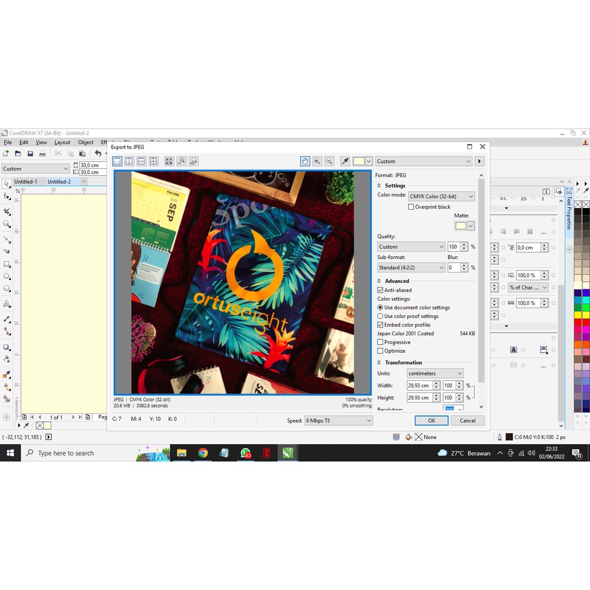Open the export preset dropdown beside the eyedropper
Screen dimensions: 590x590
click(423, 161)
